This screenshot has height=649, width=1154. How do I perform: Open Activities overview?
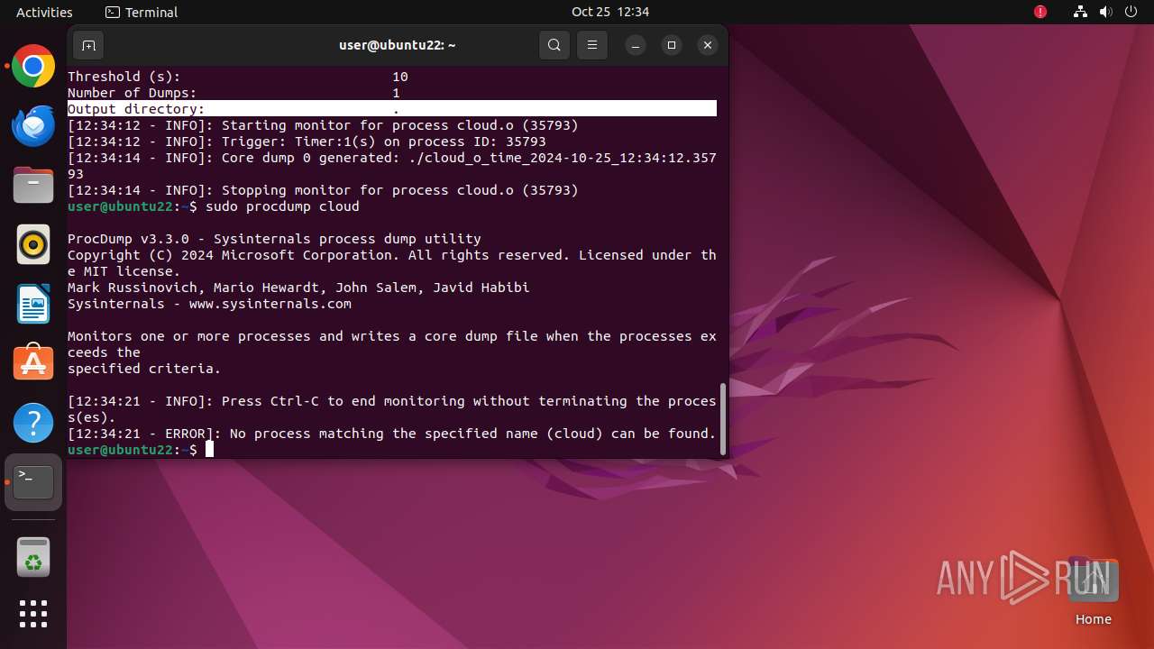coord(44,12)
